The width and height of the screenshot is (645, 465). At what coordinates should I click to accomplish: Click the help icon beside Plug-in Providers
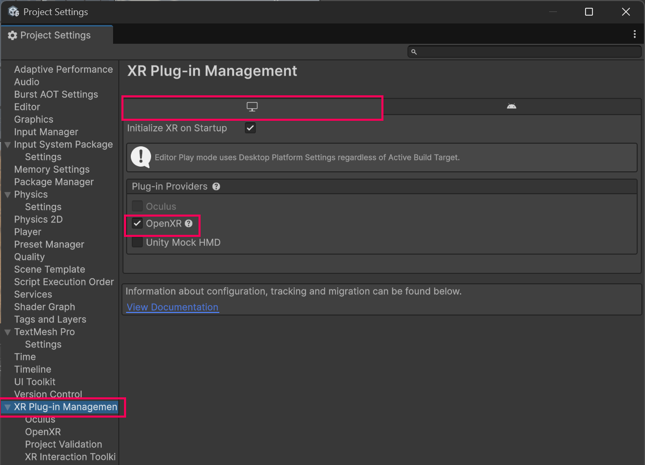[x=216, y=186]
